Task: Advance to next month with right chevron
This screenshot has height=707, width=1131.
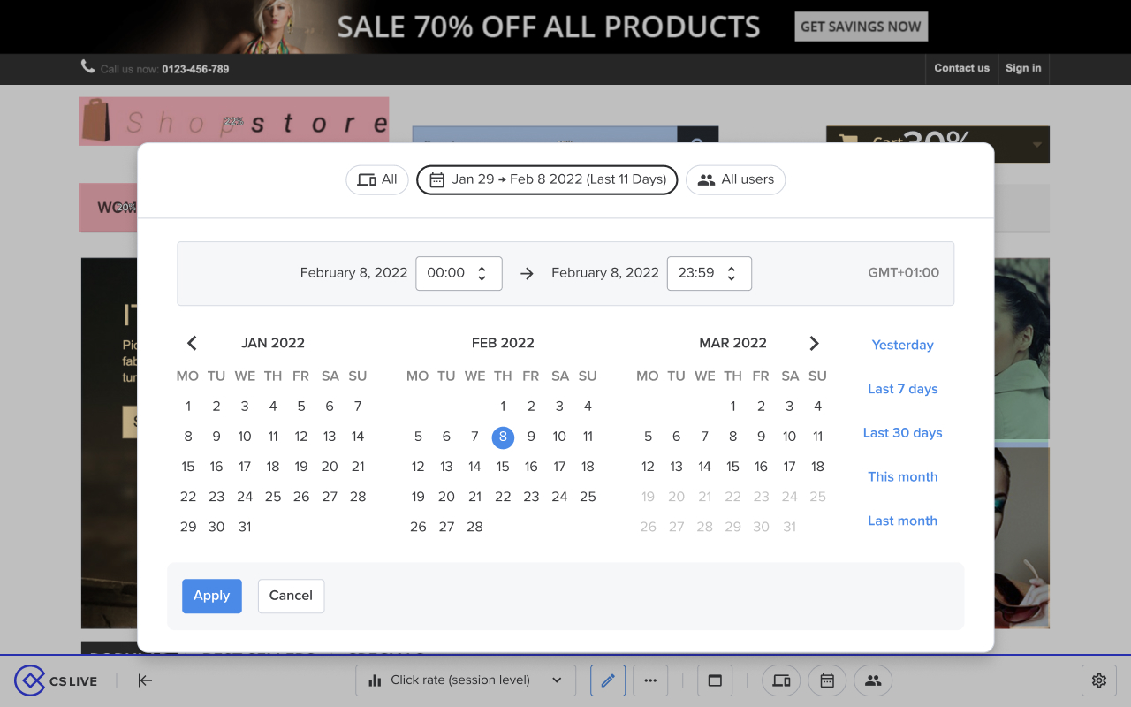Action: click(814, 343)
